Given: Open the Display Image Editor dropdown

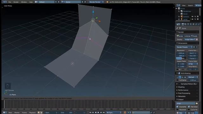Looking at the screenshot, I should (x=190, y=39).
